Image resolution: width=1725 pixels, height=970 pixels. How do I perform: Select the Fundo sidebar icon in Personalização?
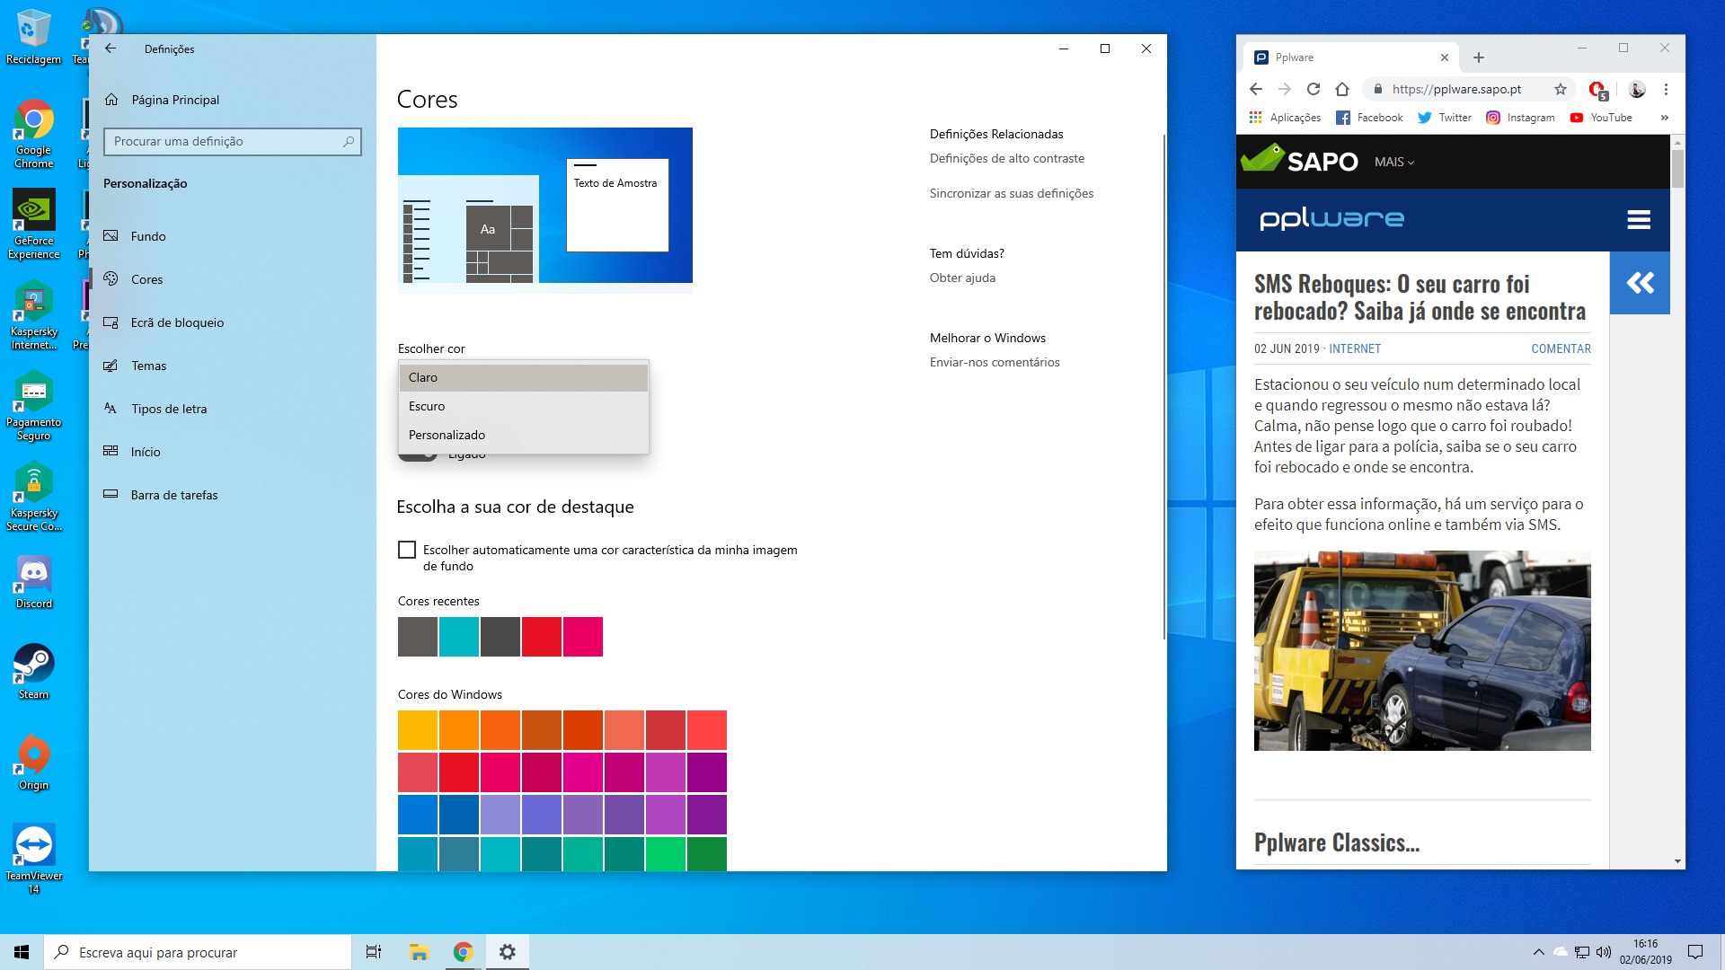pos(111,236)
